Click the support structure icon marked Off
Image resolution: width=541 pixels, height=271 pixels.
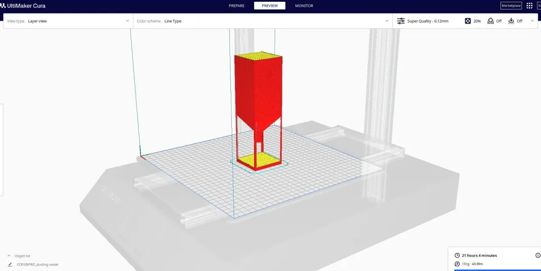tap(491, 21)
